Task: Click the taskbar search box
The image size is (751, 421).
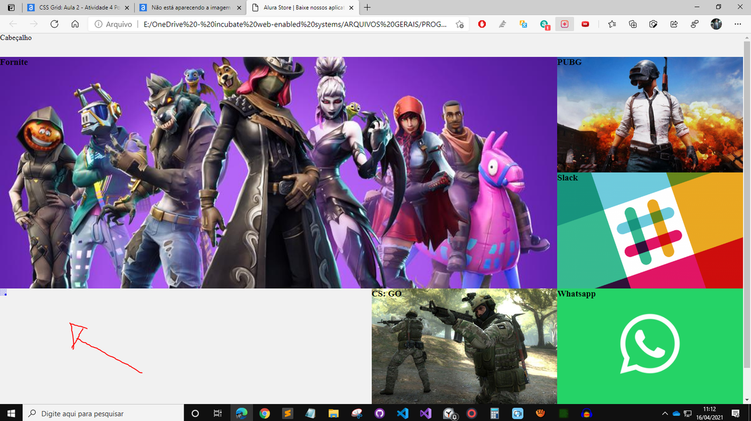Action: (103, 413)
